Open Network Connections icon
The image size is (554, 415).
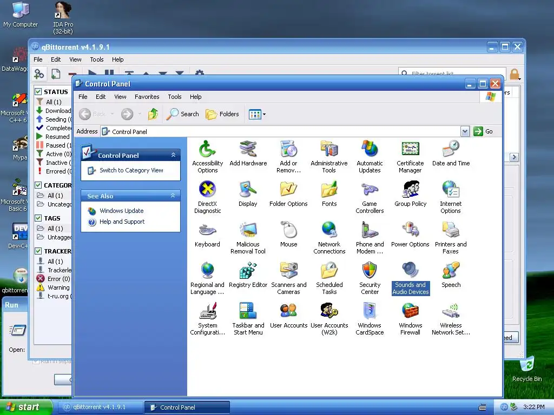329,238
